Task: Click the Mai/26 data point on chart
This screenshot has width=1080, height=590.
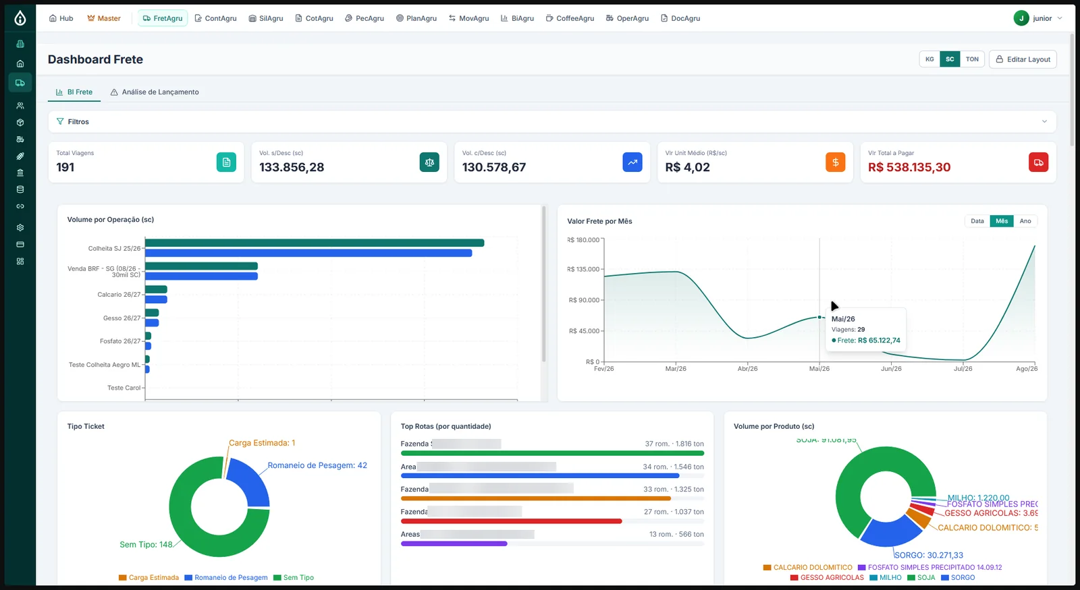Action: pos(819,317)
